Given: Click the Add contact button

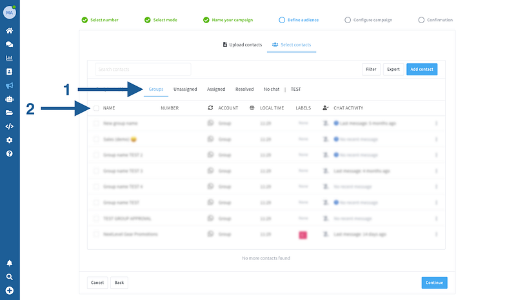Looking at the screenshot, I should [422, 69].
